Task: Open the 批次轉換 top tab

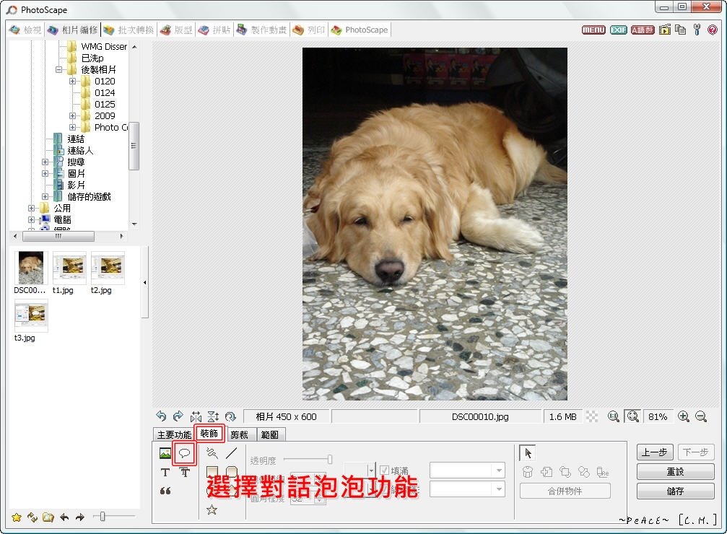Action: click(129, 30)
